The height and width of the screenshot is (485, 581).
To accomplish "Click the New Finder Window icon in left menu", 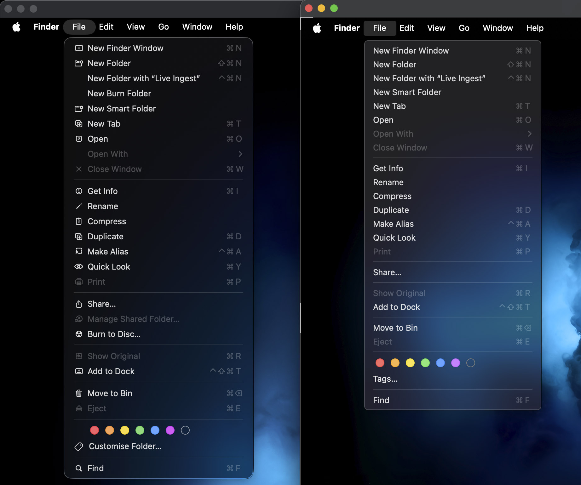I will point(79,48).
